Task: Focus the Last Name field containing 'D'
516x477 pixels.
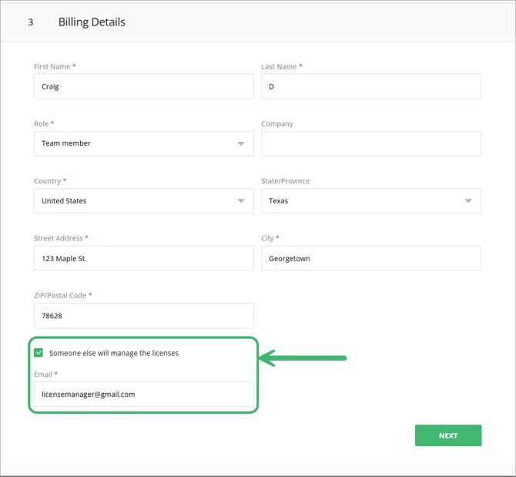Action: (370, 86)
